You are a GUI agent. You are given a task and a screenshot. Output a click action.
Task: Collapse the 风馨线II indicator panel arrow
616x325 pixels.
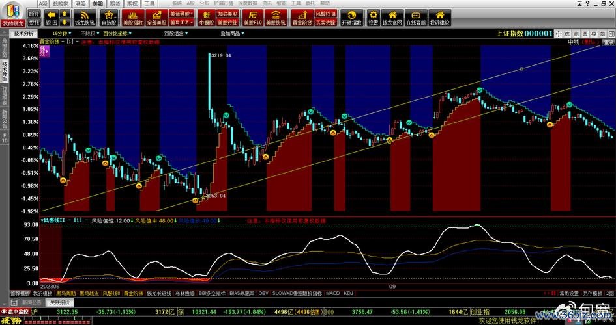(42, 221)
